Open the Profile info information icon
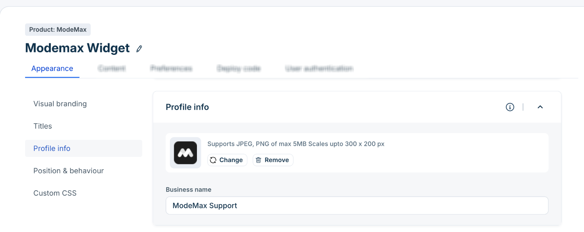584x232 pixels. tap(510, 107)
